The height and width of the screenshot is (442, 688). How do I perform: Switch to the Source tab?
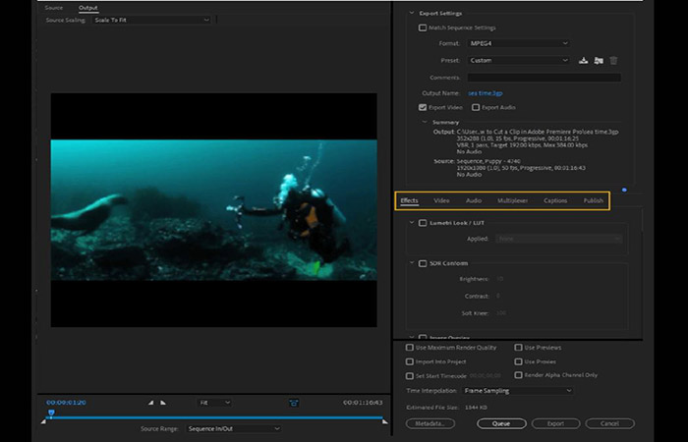(53, 8)
